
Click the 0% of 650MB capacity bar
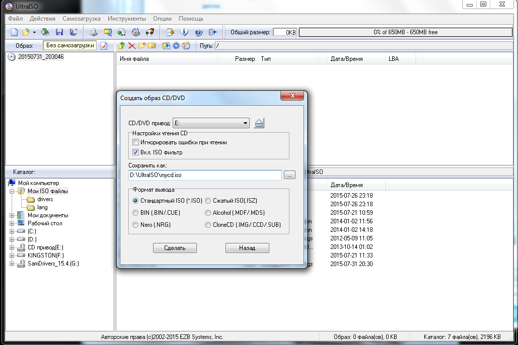[x=405, y=32]
